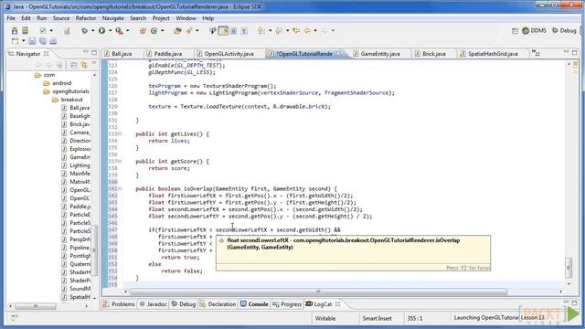The width and height of the screenshot is (585, 329).
Task: Open the Navigator view menu triangle
Action: (94, 64)
